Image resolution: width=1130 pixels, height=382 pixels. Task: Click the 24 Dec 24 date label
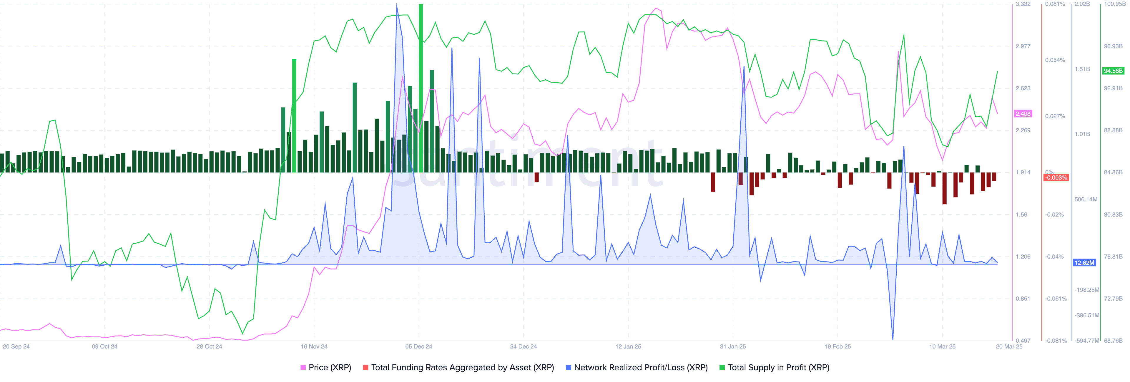(x=523, y=346)
